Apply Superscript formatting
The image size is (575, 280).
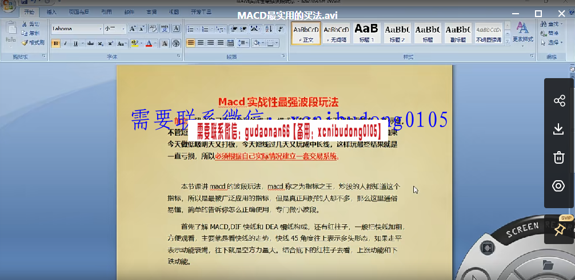pyautogui.click(x=110, y=43)
